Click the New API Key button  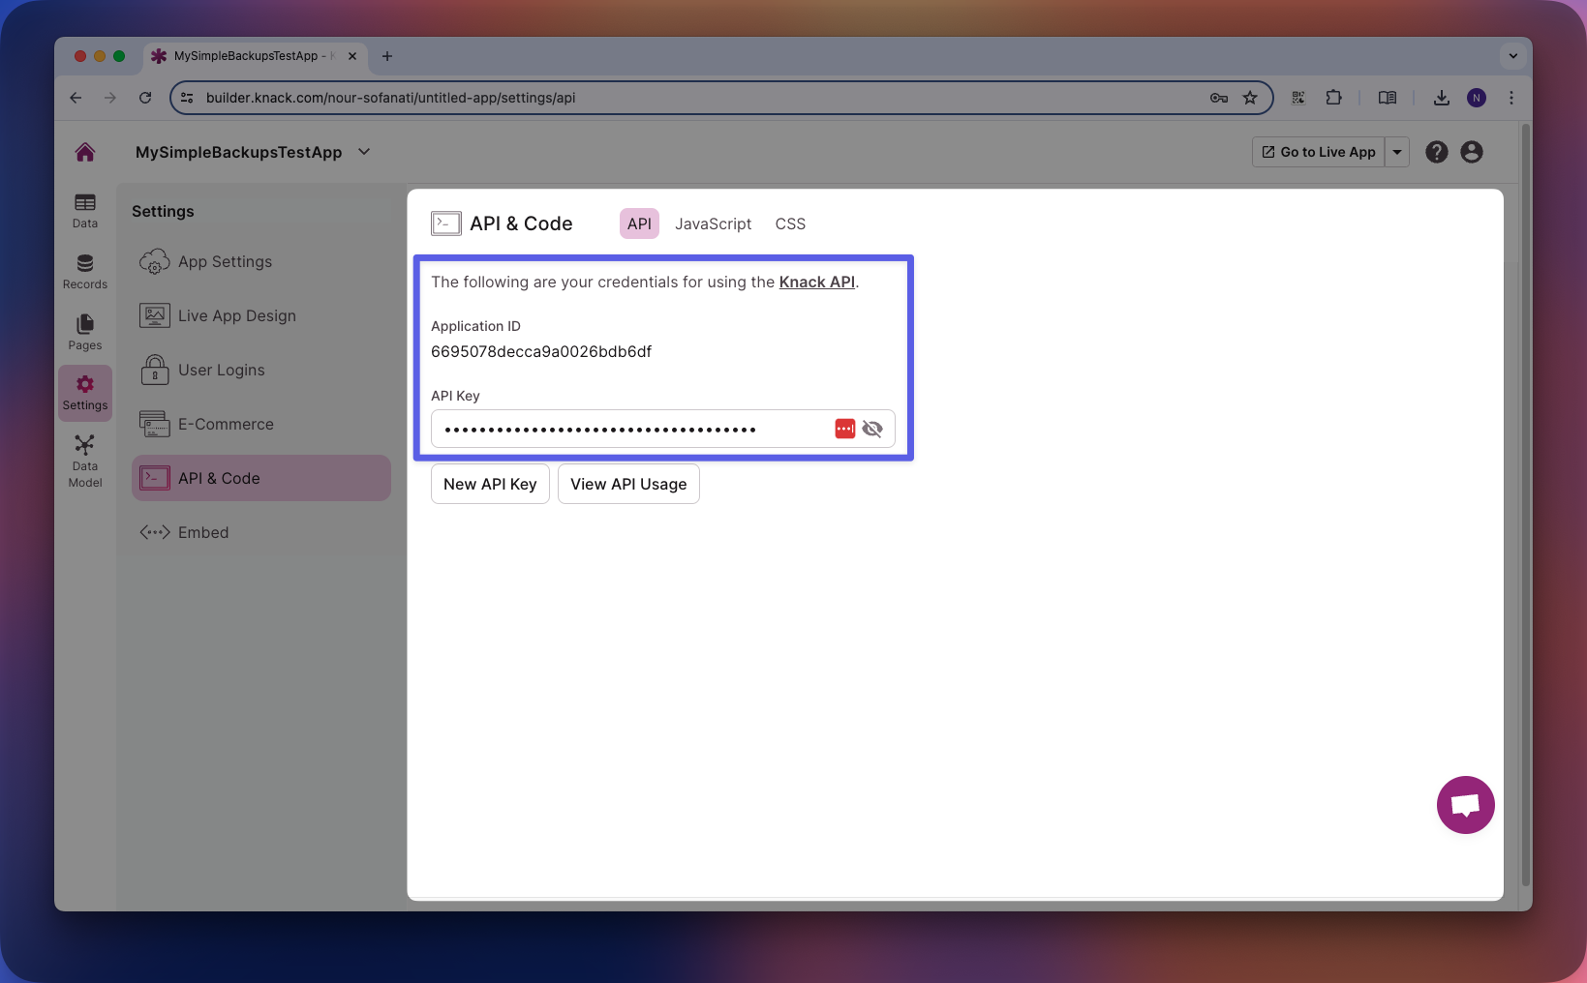(x=490, y=484)
